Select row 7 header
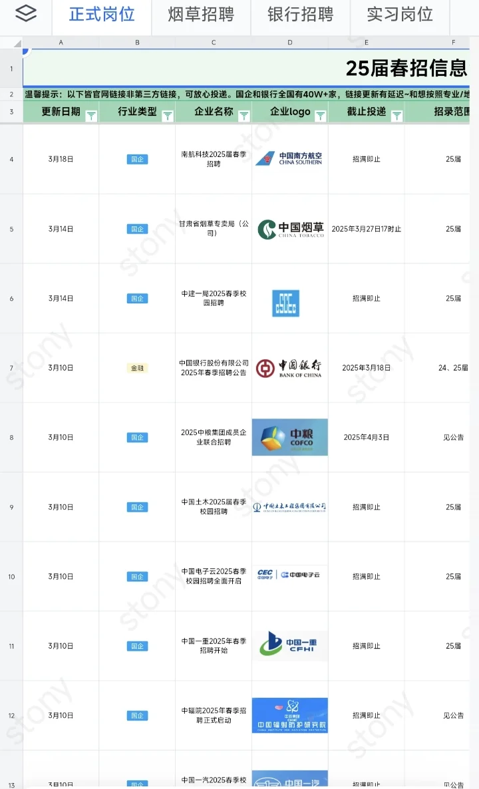The image size is (479, 789). coord(11,368)
